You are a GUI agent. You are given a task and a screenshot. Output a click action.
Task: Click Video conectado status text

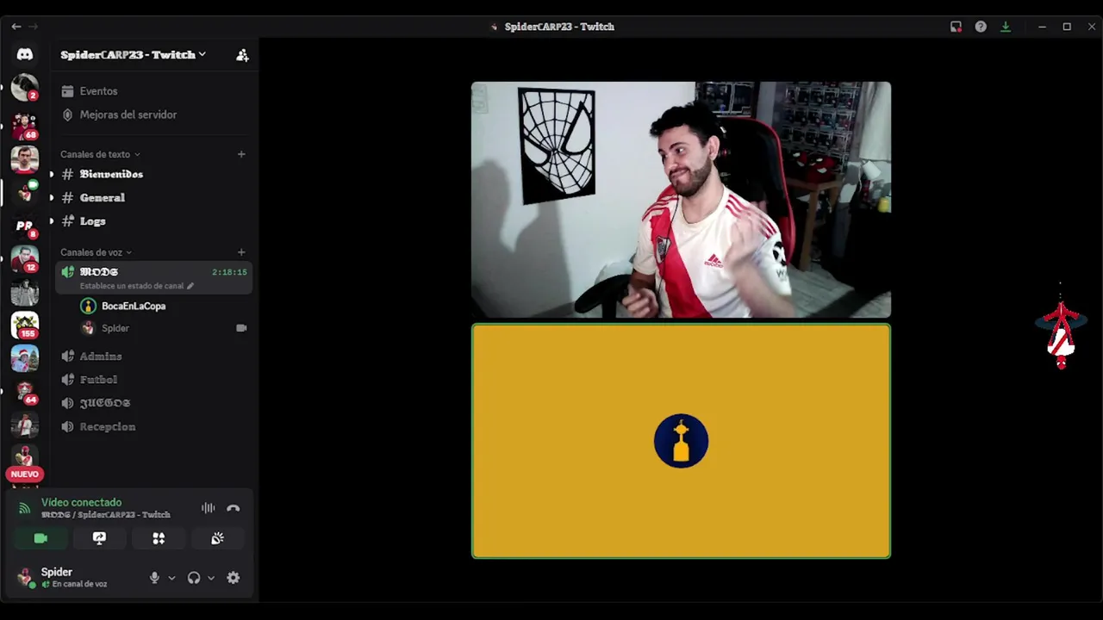pos(81,502)
